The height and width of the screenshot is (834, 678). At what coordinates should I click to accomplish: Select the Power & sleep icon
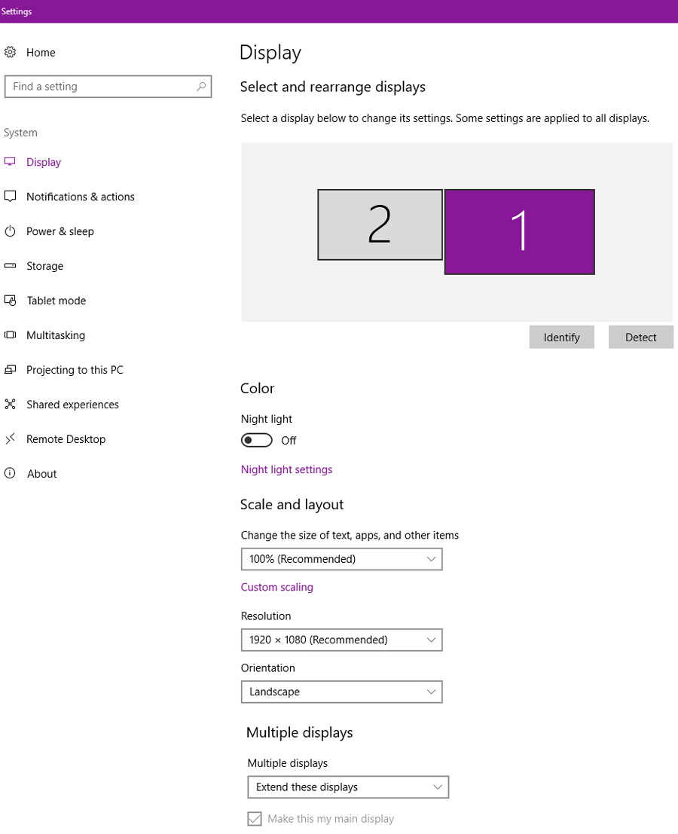tap(10, 231)
